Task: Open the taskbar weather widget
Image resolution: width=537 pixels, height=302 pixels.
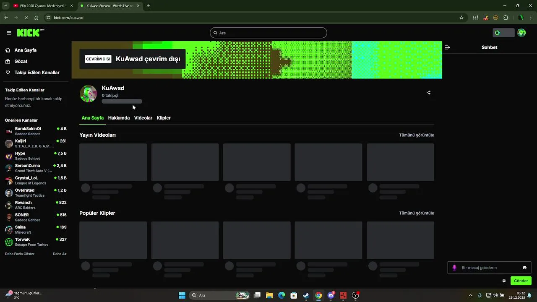Action: 23,295
